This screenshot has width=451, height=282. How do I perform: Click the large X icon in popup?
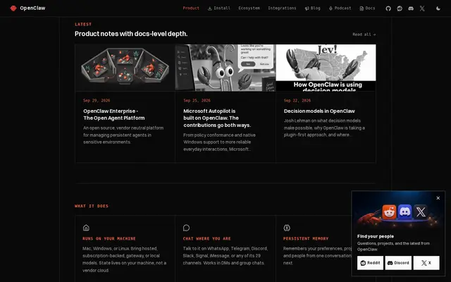421,212
